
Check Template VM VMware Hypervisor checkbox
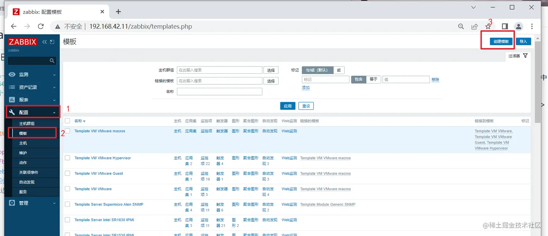(67, 158)
